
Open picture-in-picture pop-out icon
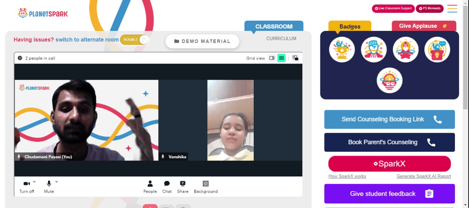pyautogui.click(x=295, y=58)
